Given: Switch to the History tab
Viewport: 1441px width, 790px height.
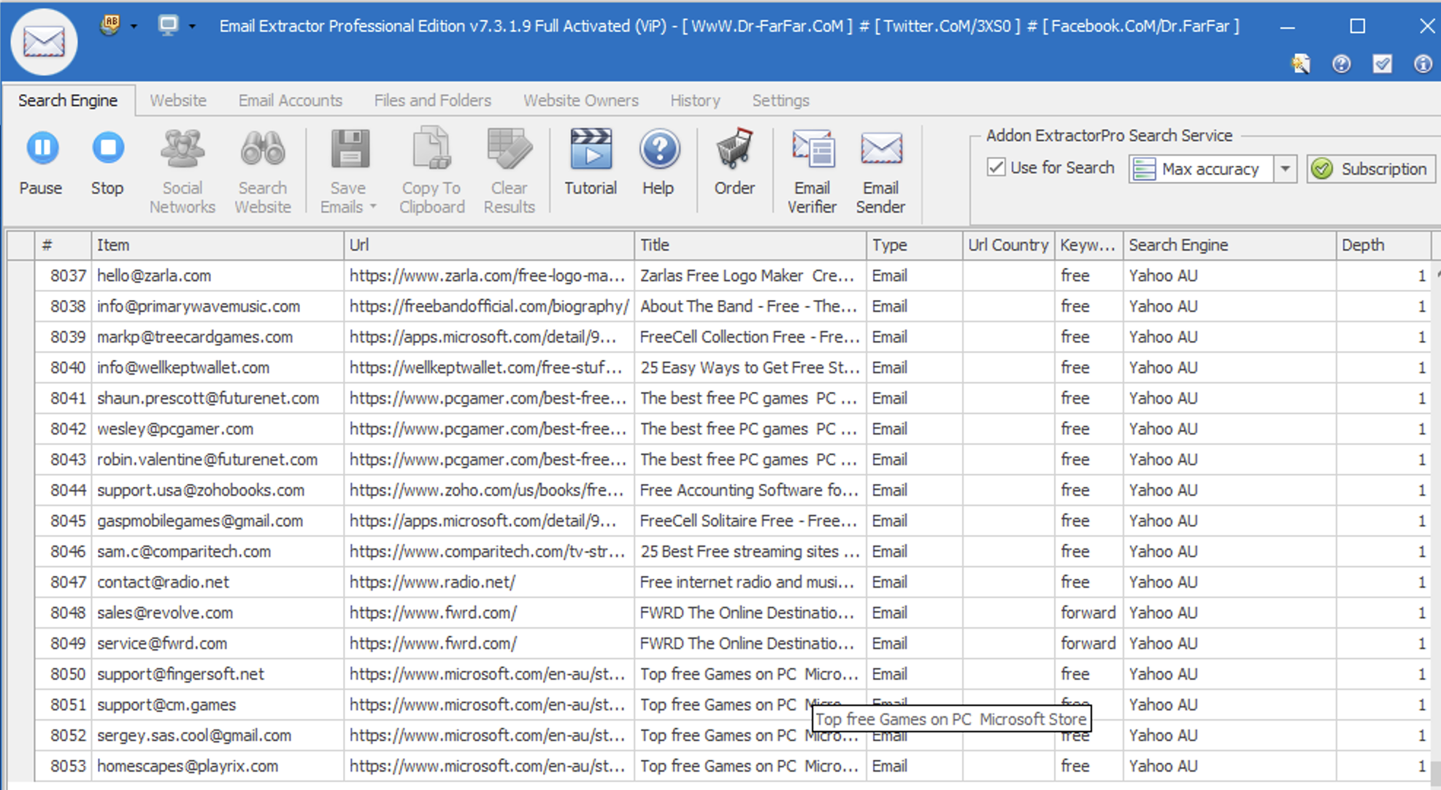Looking at the screenshot, I should pos(694,101).
